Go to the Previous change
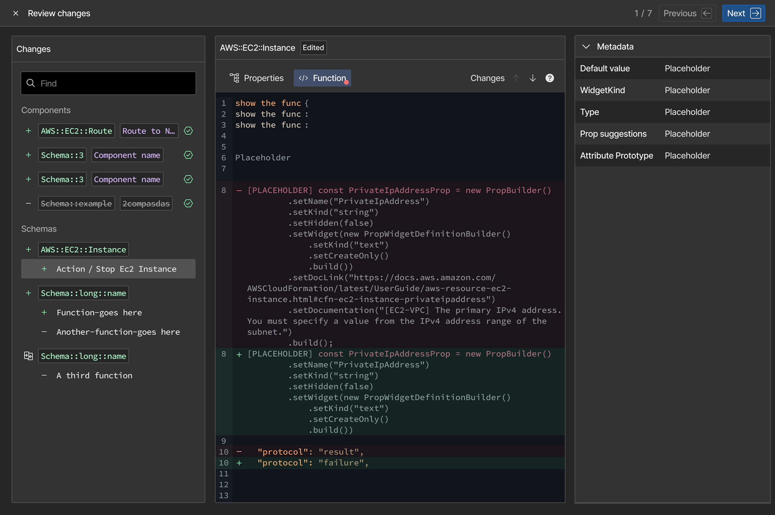This screenshot has width=775, height=515. 687,13
